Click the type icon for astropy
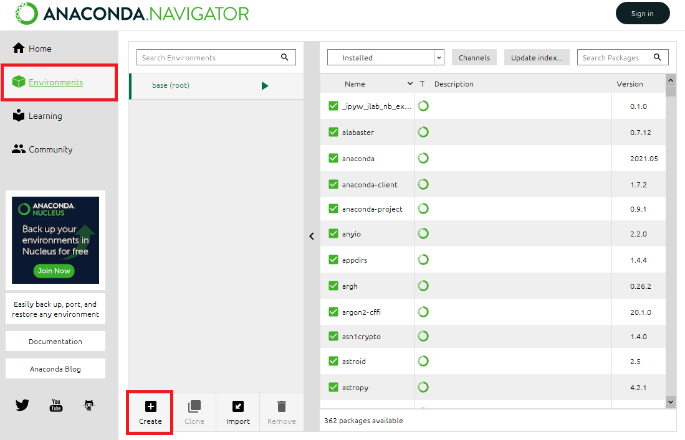 423,387
